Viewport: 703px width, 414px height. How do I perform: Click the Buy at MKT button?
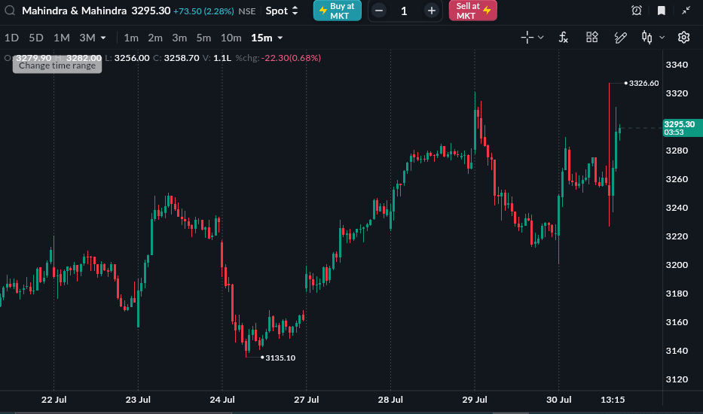click(x=337, y=11)
